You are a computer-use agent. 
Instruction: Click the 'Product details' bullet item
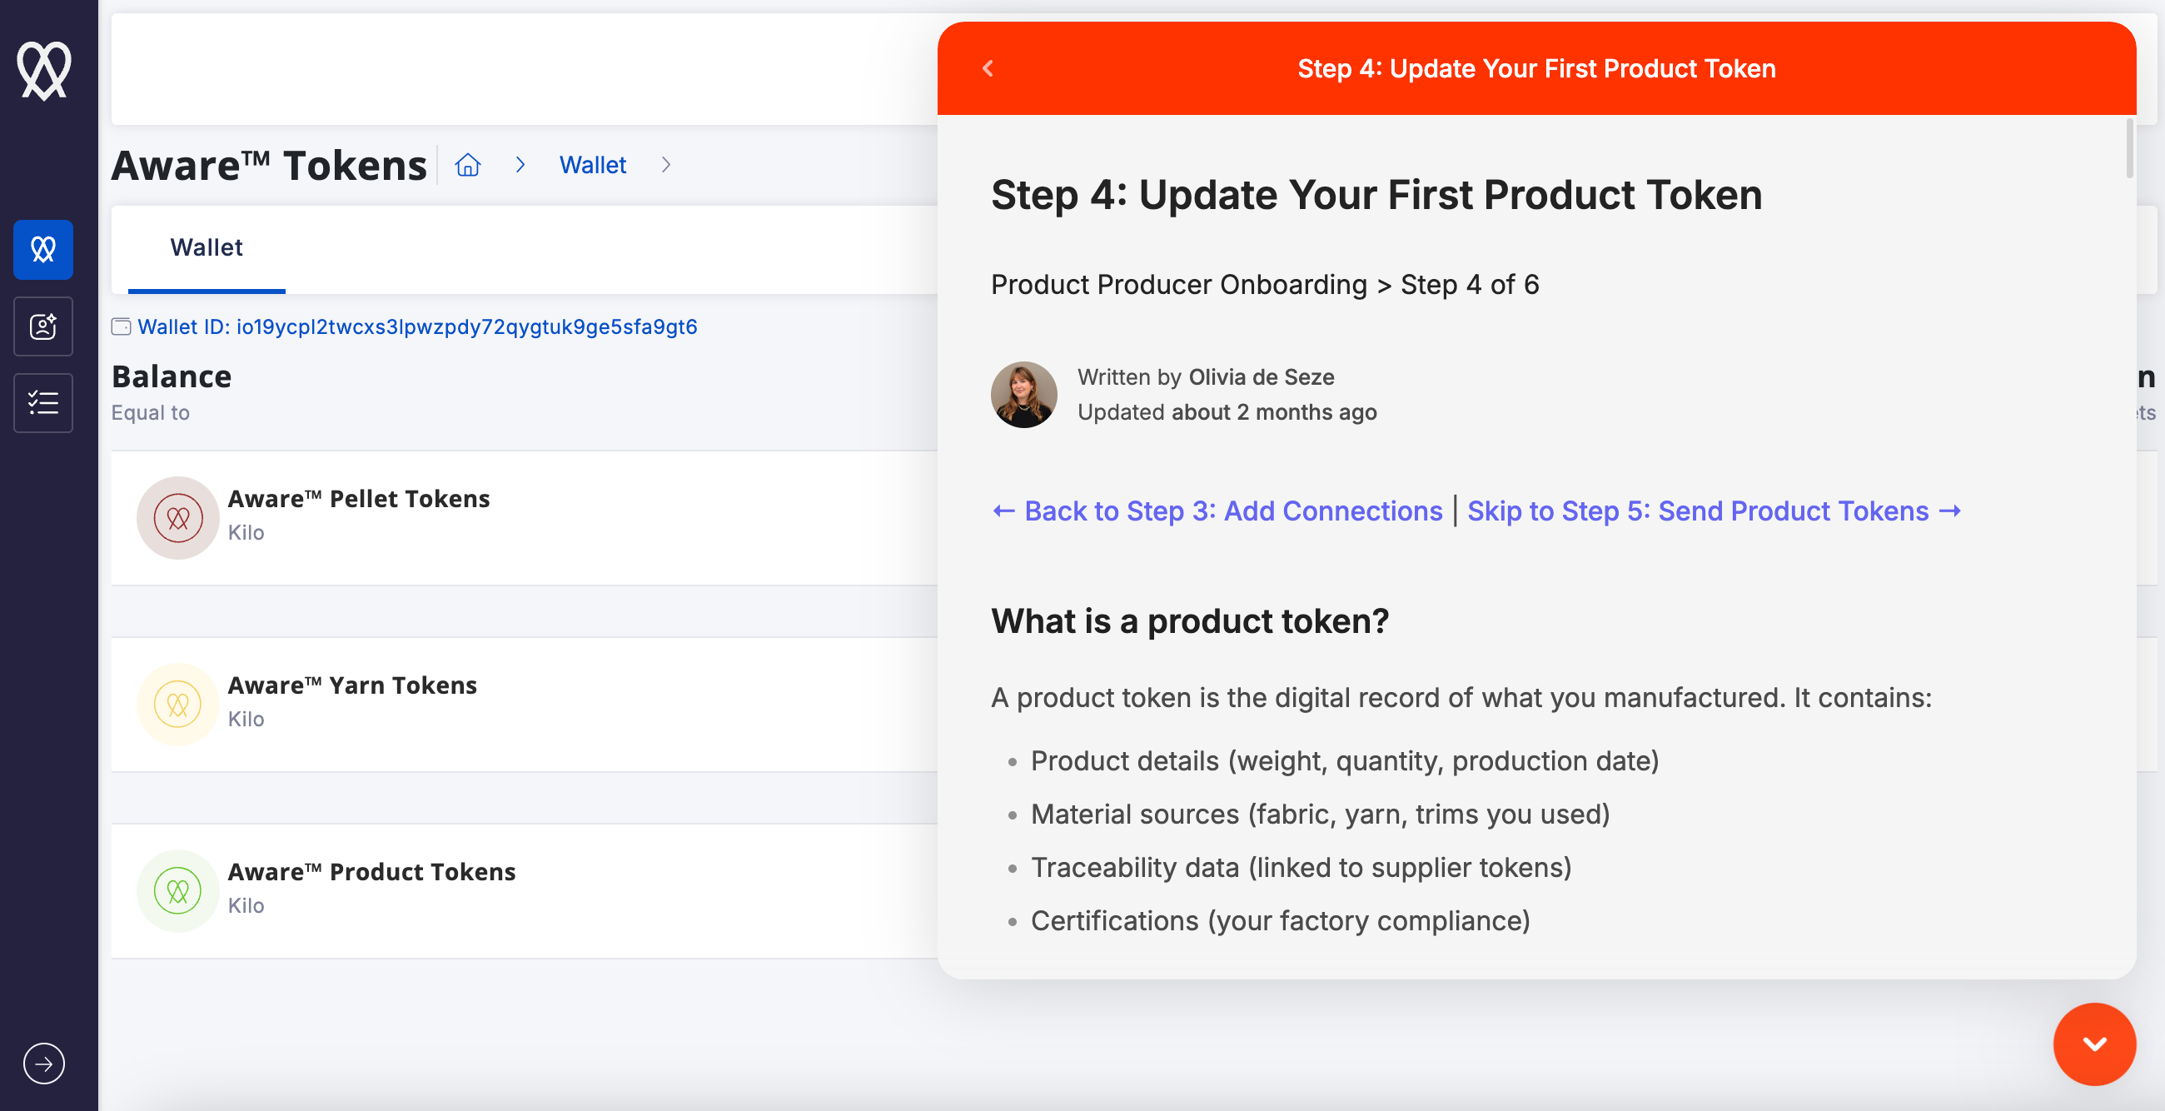tap(1345, 761)
